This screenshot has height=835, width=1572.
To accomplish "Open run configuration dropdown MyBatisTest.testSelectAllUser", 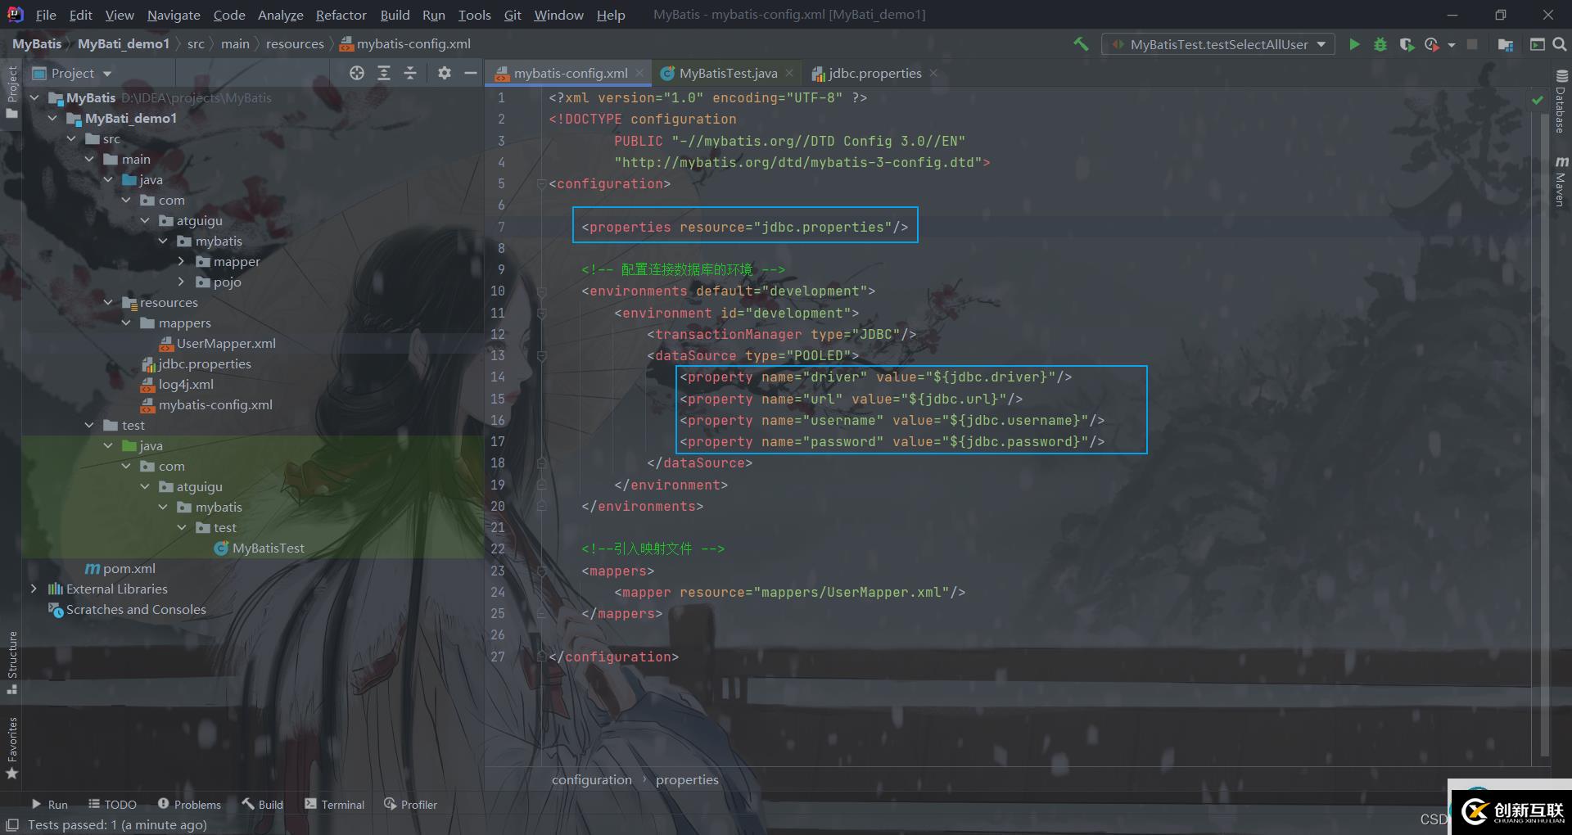I will (1218, 44).
